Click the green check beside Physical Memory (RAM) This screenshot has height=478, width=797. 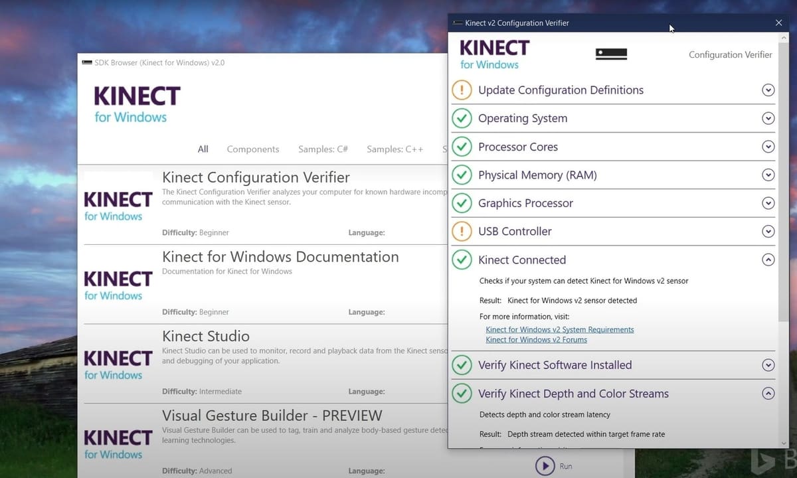tap(462, 175)
